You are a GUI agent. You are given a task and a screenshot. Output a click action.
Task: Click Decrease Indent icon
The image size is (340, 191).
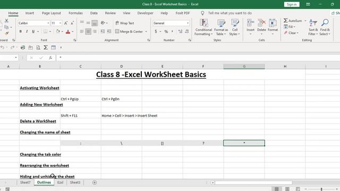pos(103,32)
